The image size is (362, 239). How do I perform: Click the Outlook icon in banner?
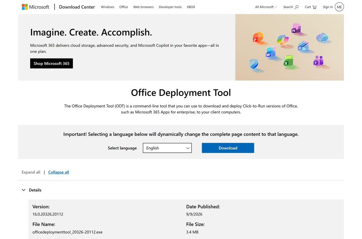(x=303, y=46)
